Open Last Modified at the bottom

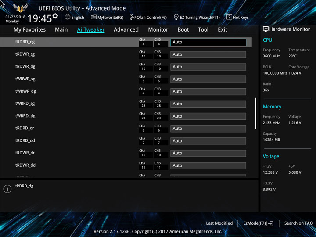[219, 223]
